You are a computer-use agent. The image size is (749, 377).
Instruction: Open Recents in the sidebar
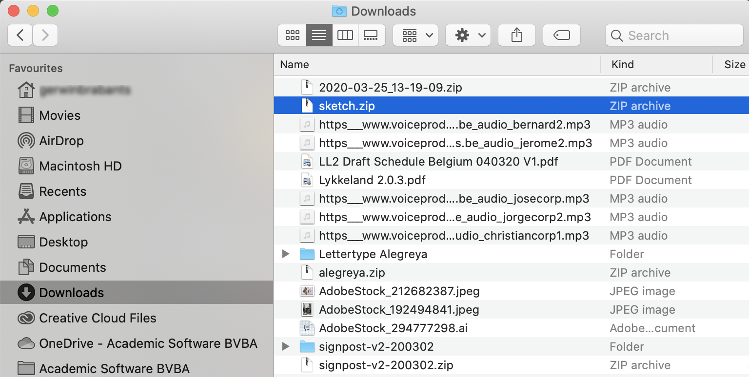tap(137, 191)
